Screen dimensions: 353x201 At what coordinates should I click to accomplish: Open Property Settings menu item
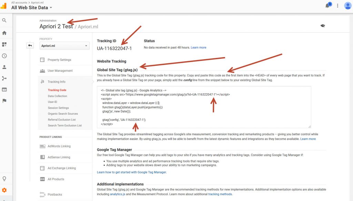59,60
